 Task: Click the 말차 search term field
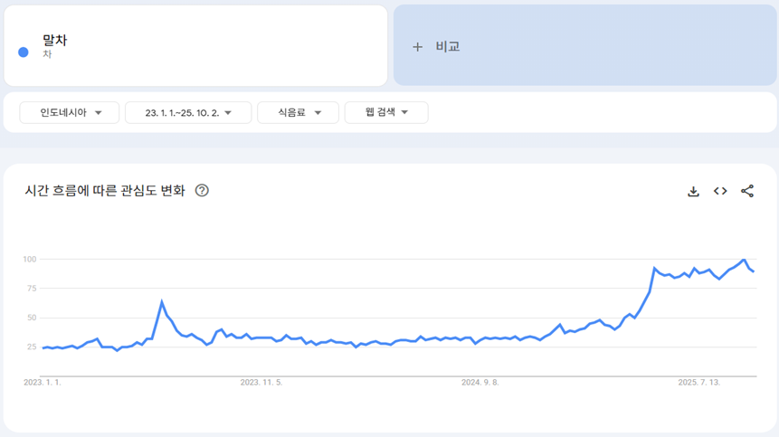pos(55,41)
